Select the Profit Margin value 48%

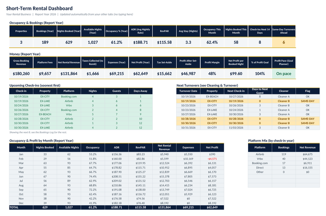(x=212, y=74)
